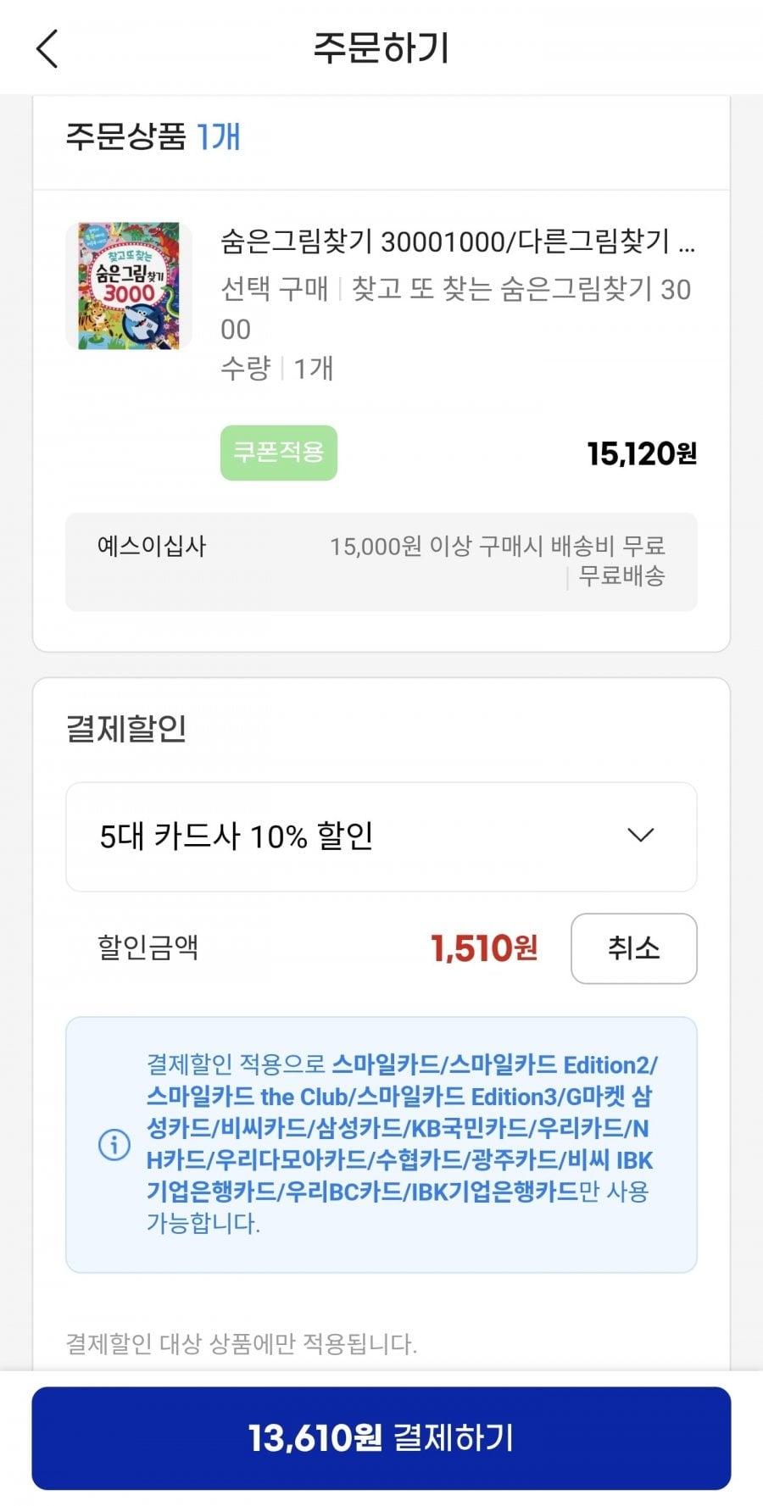Tap the 쿠폰적용 coupon badge
The width and height of the screenshot is (763, 1506).
pos(279,453)
